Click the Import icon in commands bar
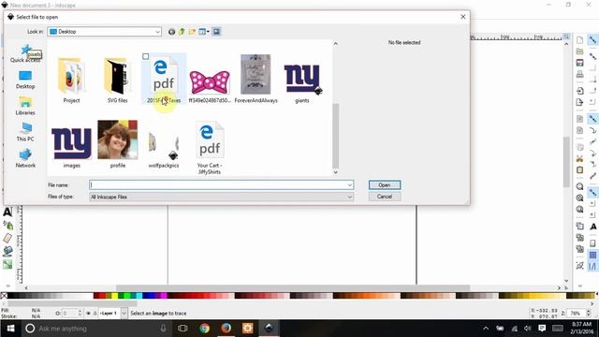Screen dimensions: 599x337 click(580, 91)
